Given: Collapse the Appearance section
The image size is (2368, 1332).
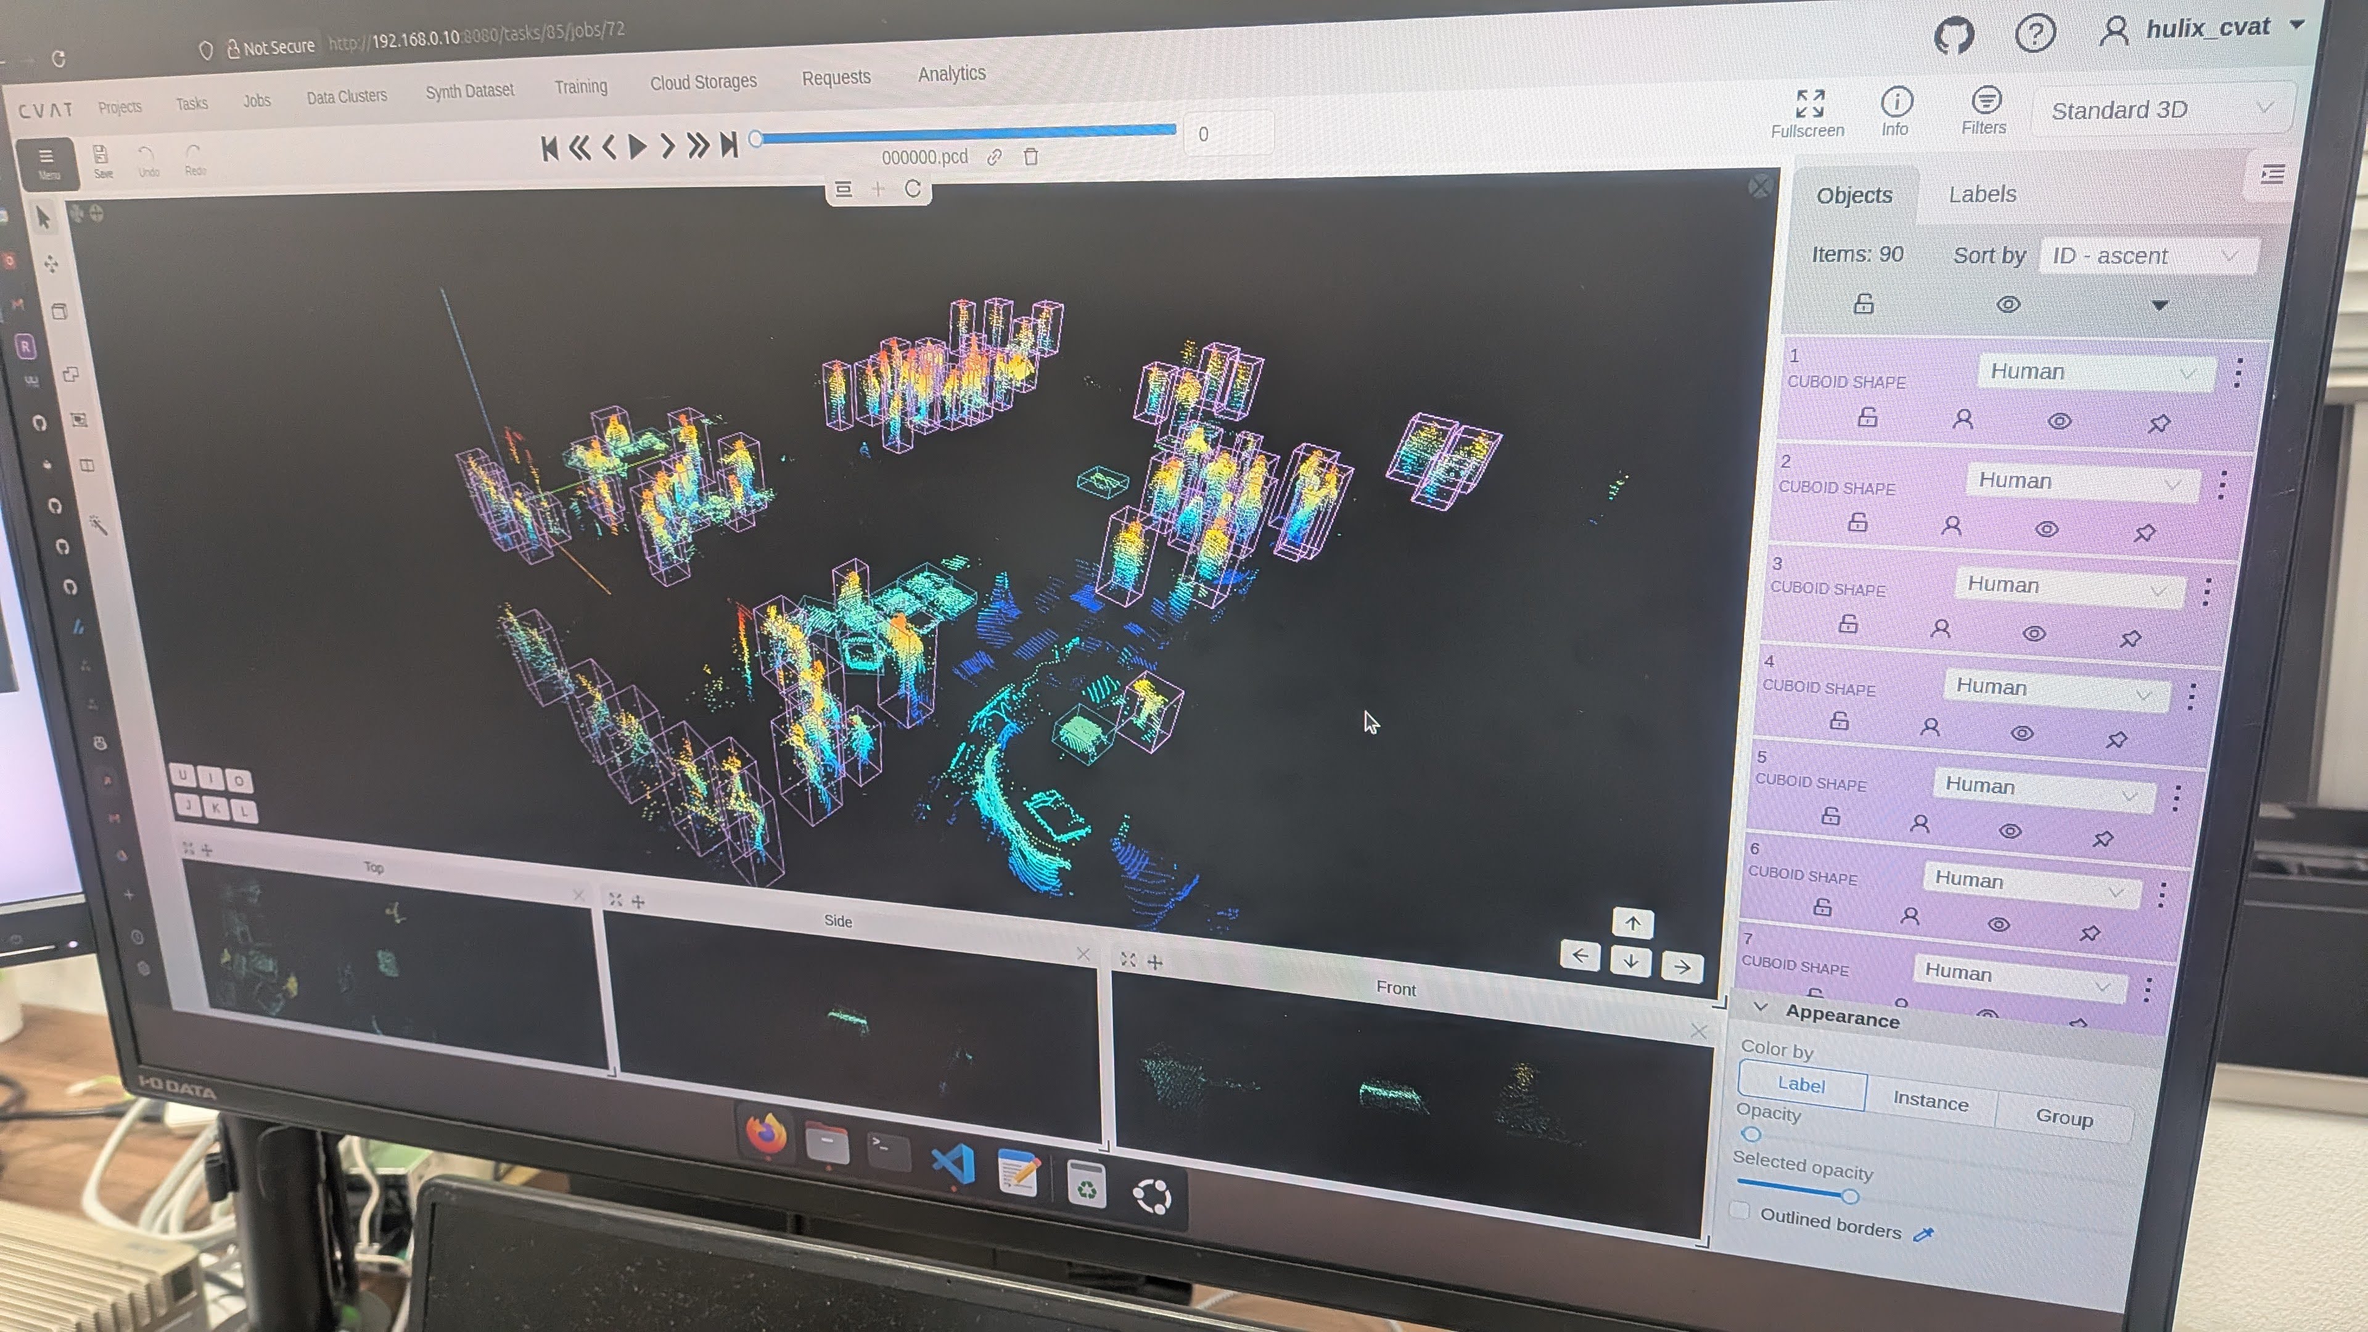Looking at the screenshot, I should (x=1761, y=1008).
